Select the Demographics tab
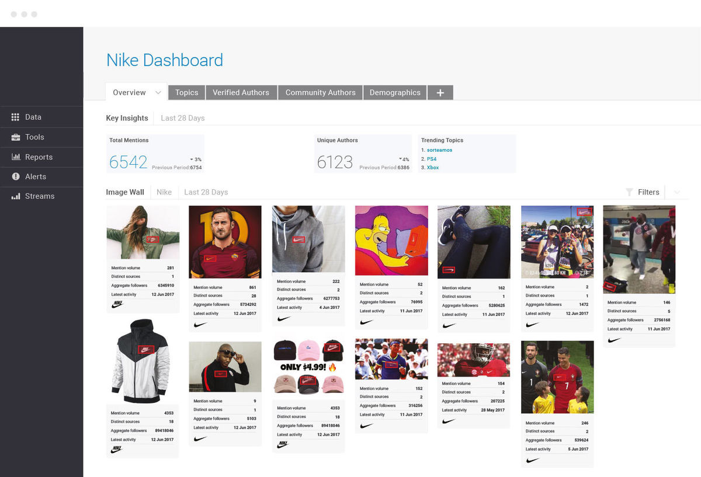Image resolution: width=701 pixels, height=477 pixels. (x=395, y=93)
